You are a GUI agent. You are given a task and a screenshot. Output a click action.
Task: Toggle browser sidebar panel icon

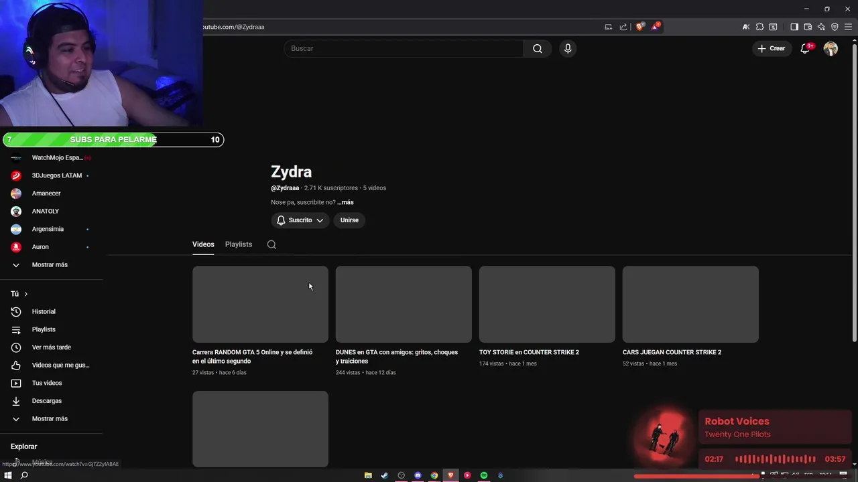click(794, 27)
